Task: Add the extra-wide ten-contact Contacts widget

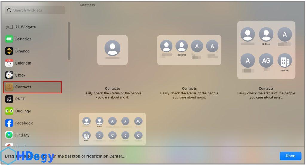Action: (112, 129)
